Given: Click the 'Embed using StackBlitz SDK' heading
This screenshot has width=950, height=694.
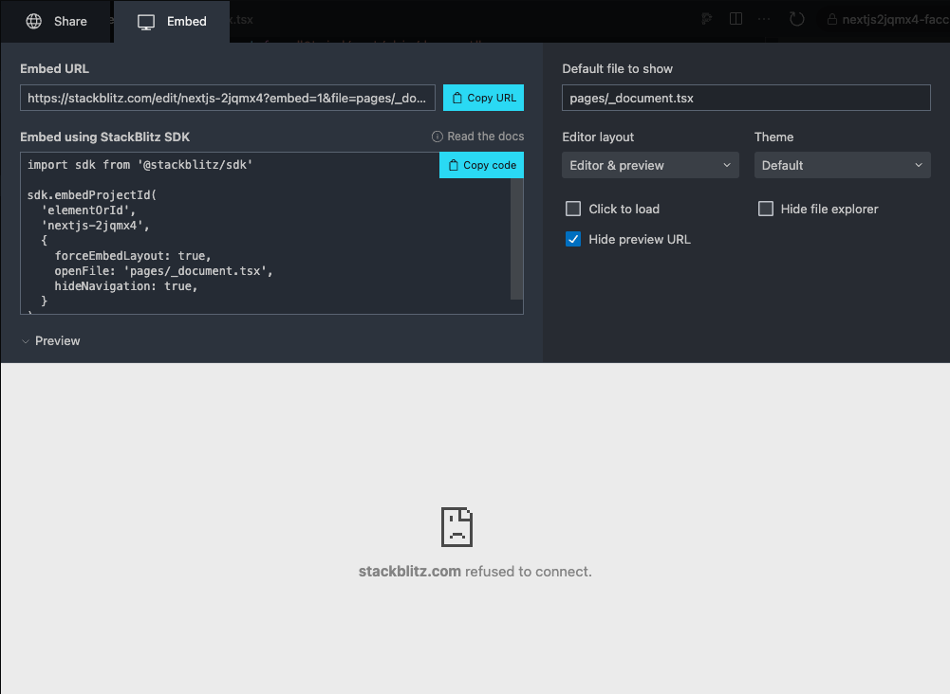Looking at the screenshot, I should 104,137.
